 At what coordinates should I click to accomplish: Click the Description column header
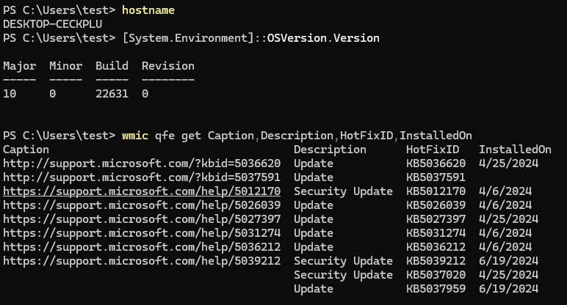[330, 149]
